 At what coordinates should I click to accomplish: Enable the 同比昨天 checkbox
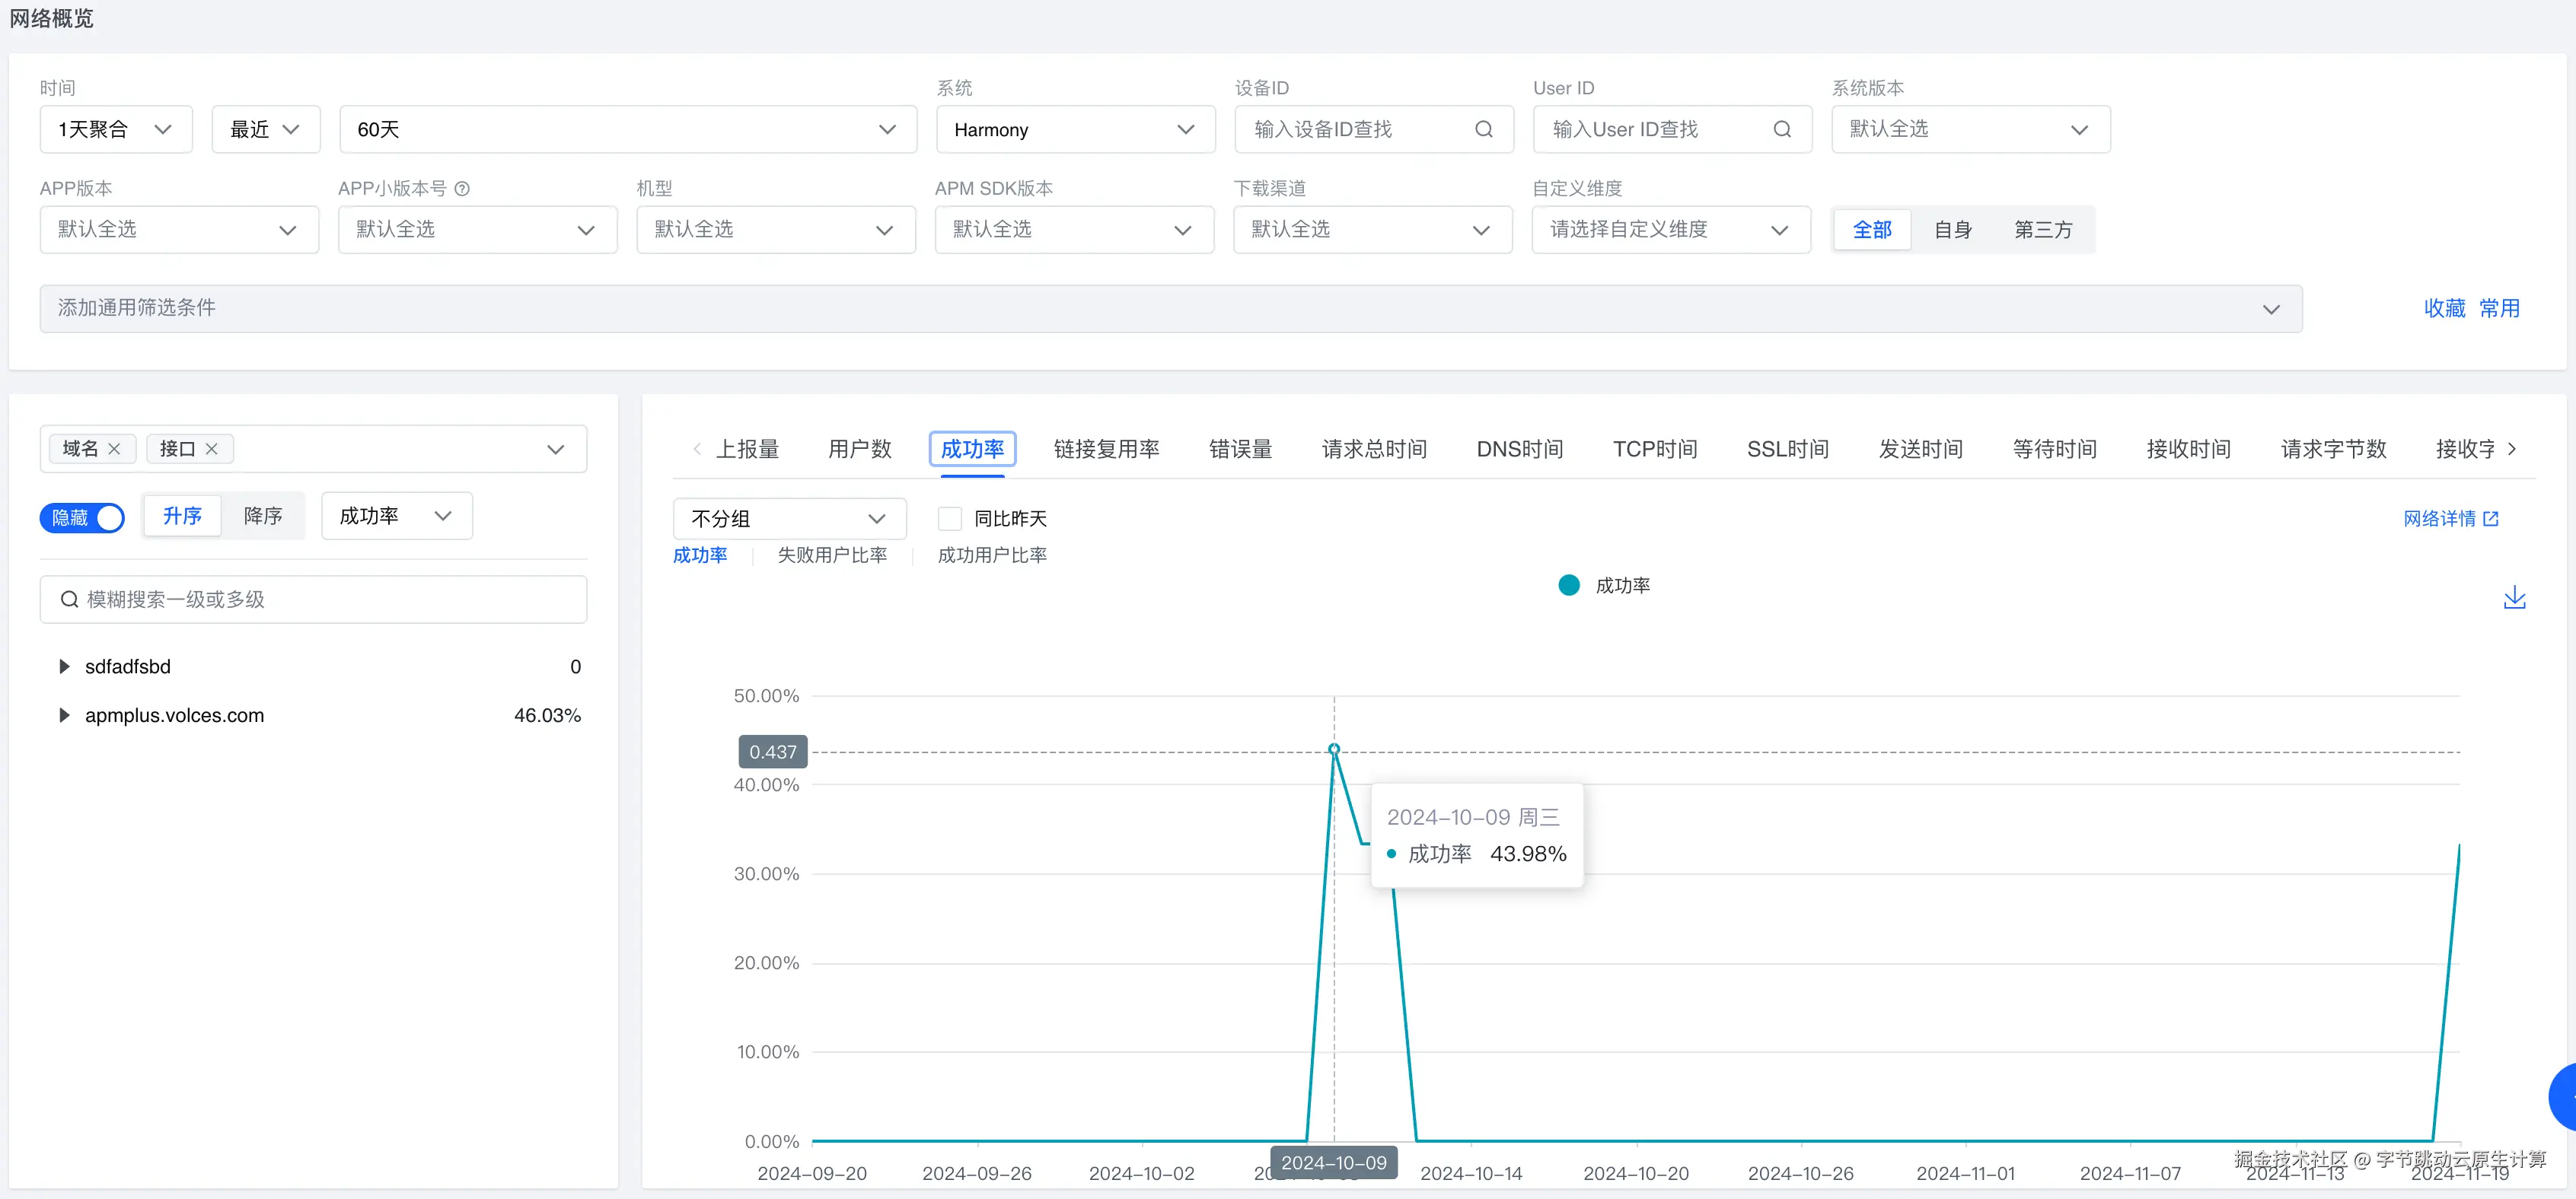tap(949, 519)
